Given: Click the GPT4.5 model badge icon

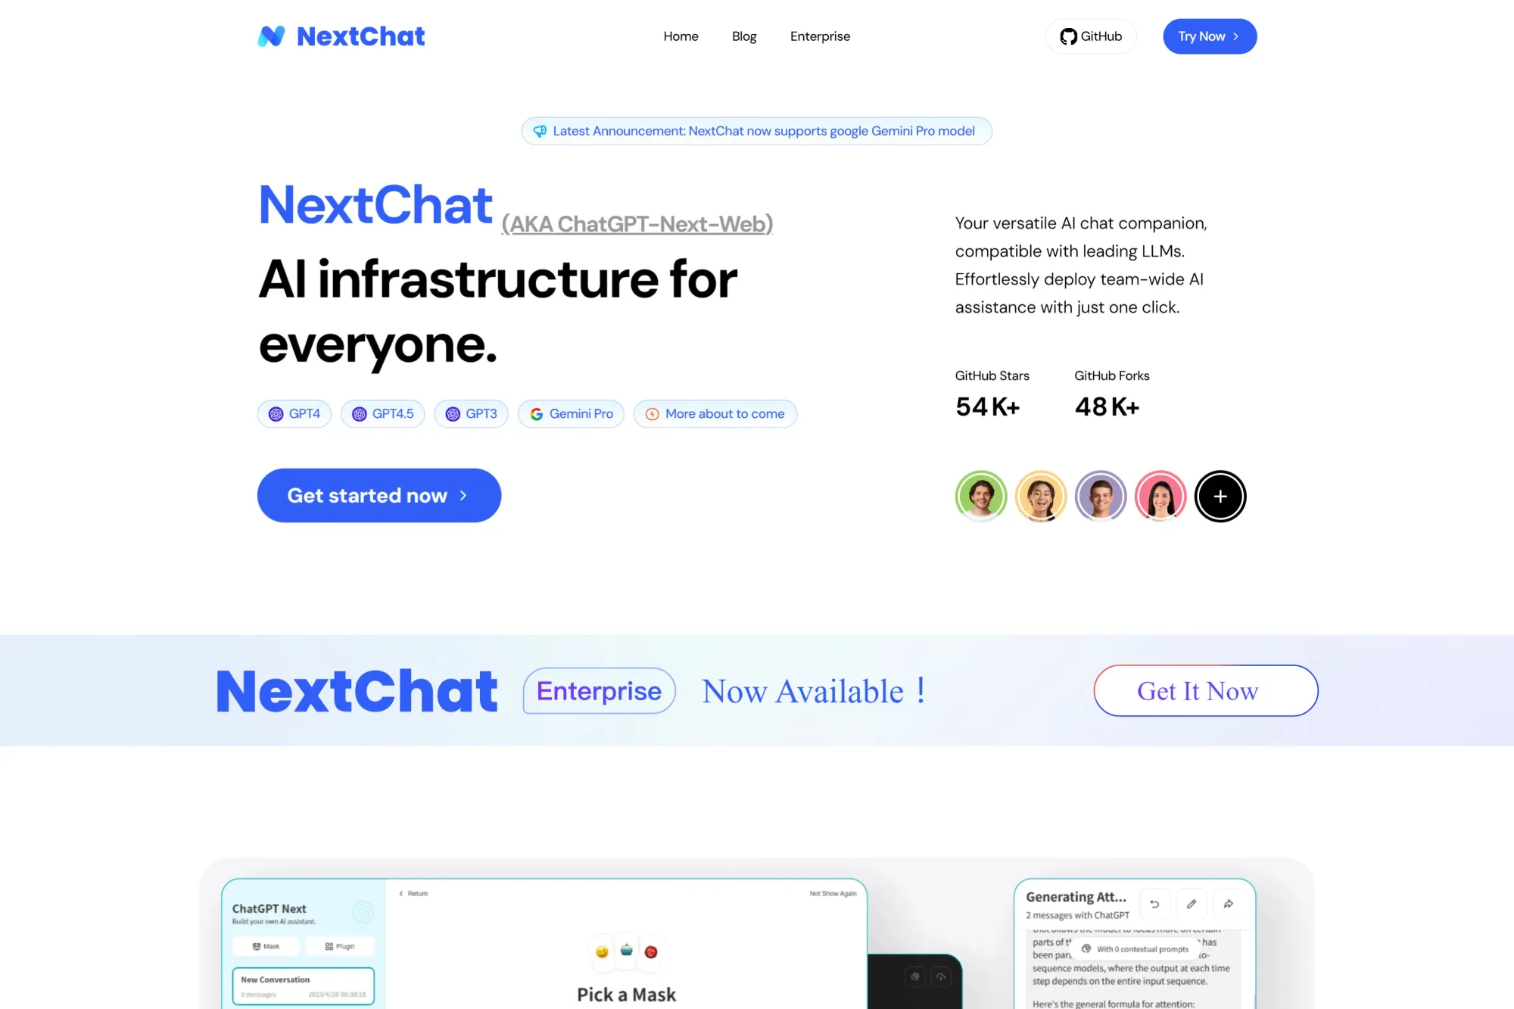Looking at the screenshot, I should click(x=358, y=413).
